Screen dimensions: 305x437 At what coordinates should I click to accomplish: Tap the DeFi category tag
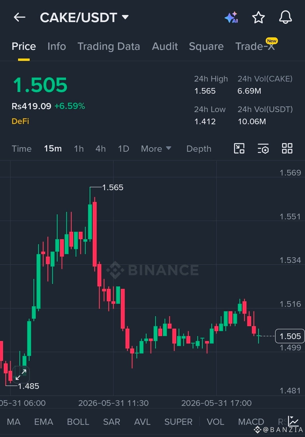pos(20,121)
